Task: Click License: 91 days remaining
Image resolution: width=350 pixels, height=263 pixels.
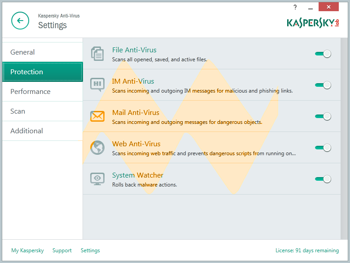Action: [x=307, y=250]
